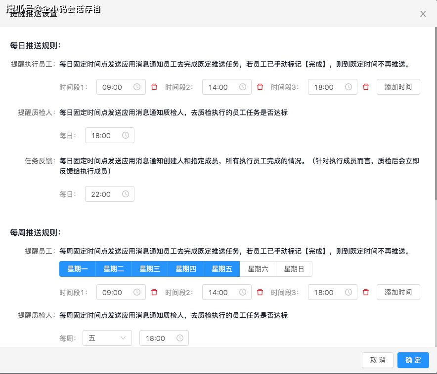The height and width of the screenshot is (374, 437).
Task: Edit daily inspector reminder time 18:00
Action: pos(110,135)
